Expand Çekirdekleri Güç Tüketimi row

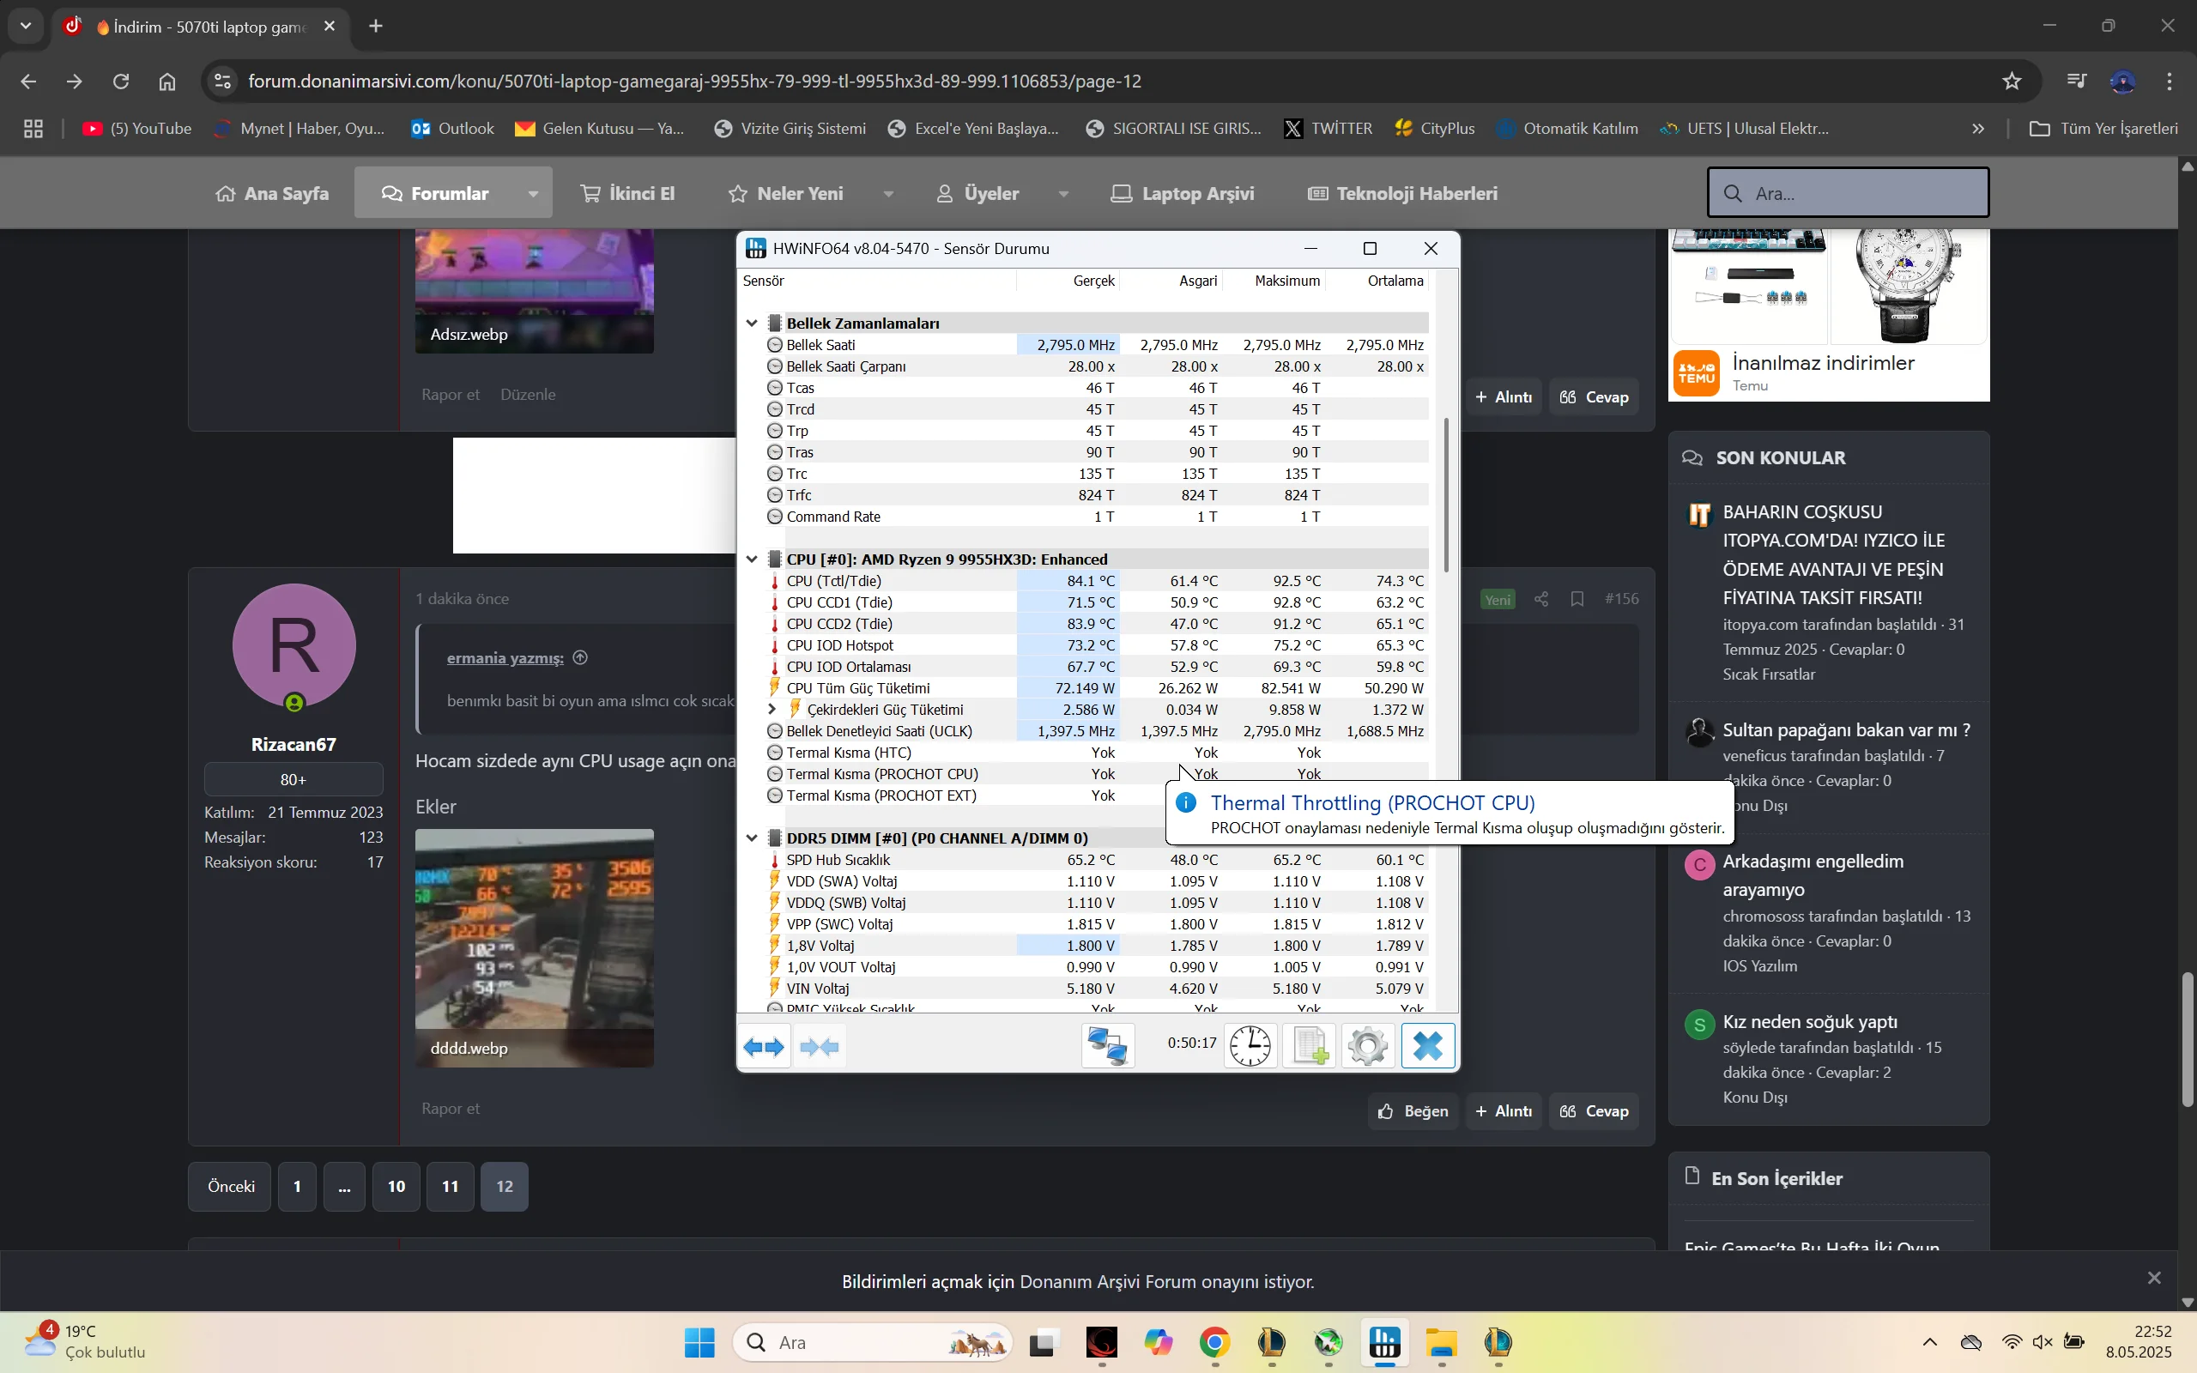pyautogui.click(x=772, y=709)
